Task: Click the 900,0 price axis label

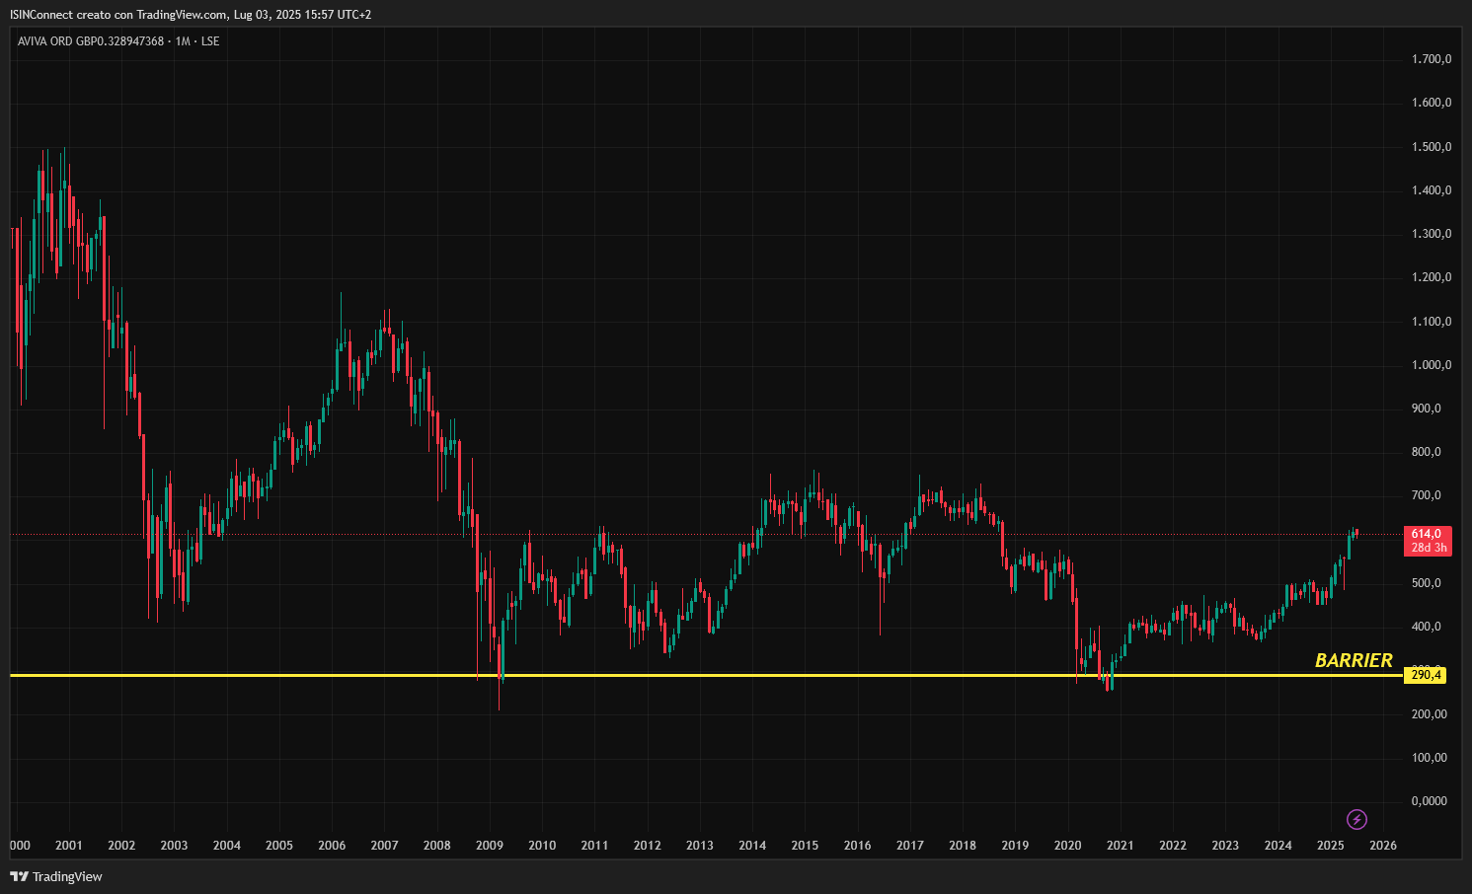Action: click(x=1427, y=409)
